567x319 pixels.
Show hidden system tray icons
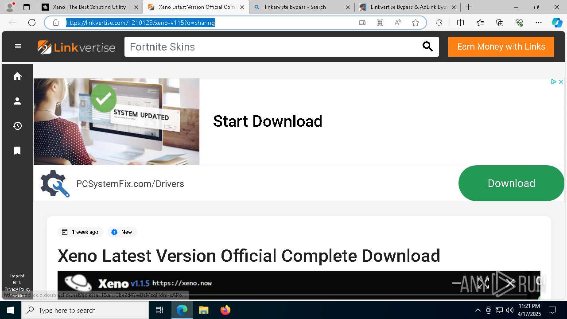click(x=478, y=310)
